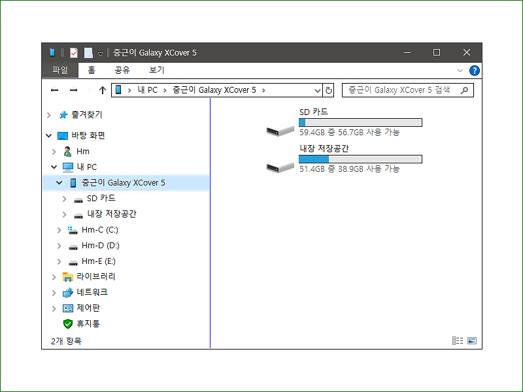523x392 pixels.
Task: Refresh the current folder view
Action: [x=329, y=90]
